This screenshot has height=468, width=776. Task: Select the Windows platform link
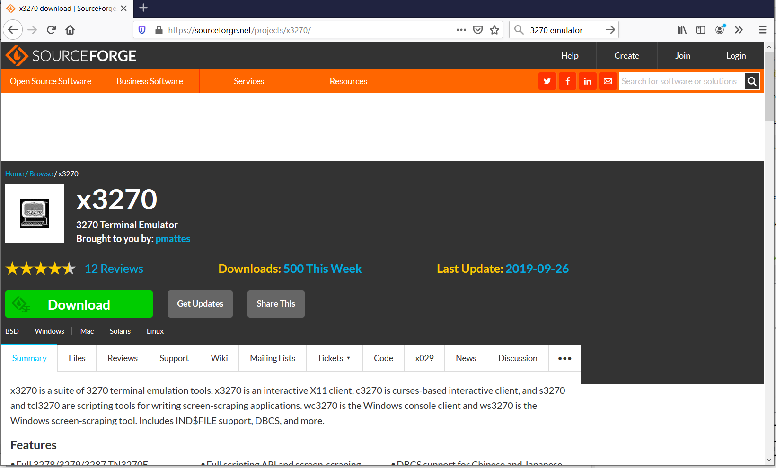click(49, 331)
